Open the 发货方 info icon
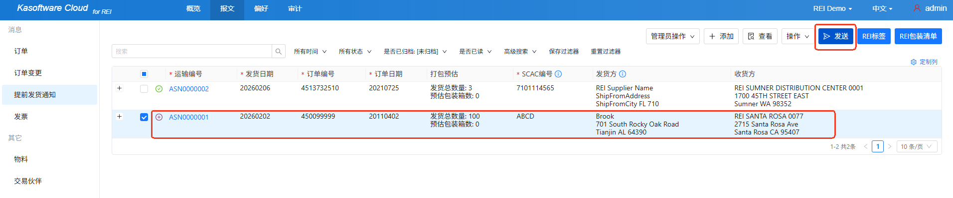 [x=623, y=74]
